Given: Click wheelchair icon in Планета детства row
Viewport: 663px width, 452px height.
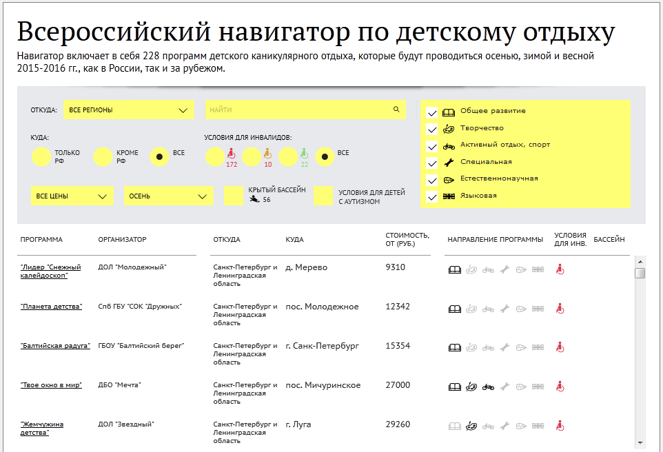Looking at the screenshot, I should 560,309.
